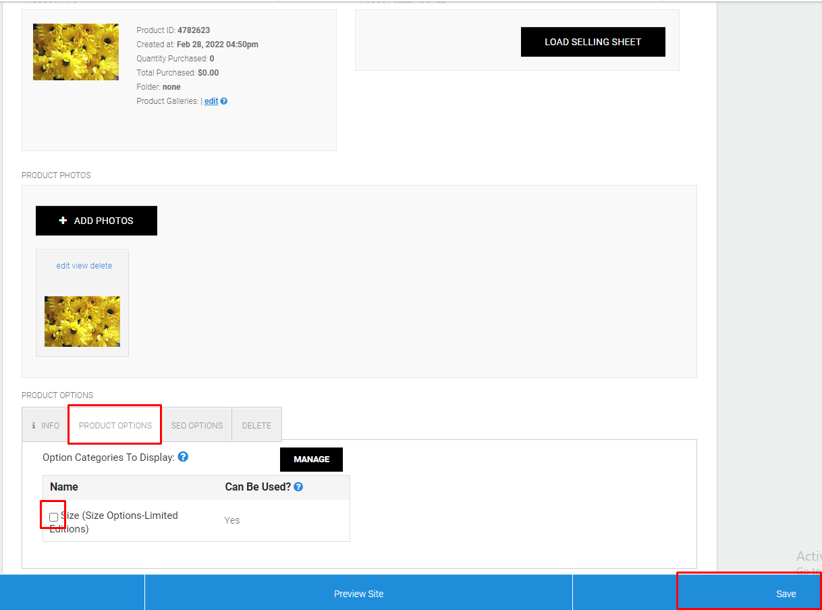This screenshot has width=822, height=610.
Task: Click the uploaded flower photo thumbnail
Action: pyautogui.click(x=82, y=321)
